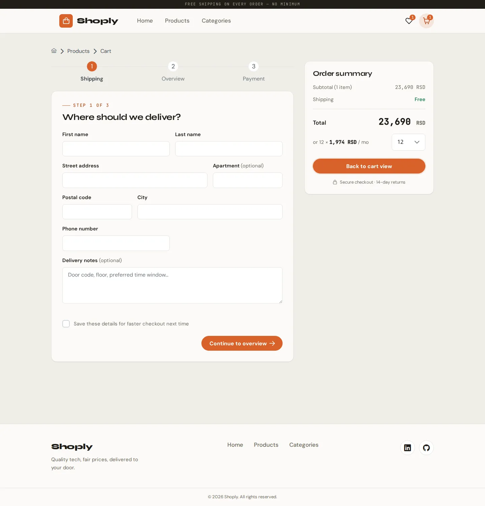Image resolution: width=485 pixels, height=506 pixels.
Task: Focus the Postal code field
Action: [97, 212]
